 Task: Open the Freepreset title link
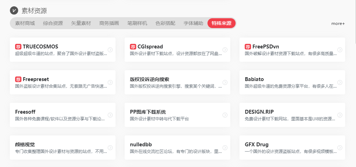[36, 79]
